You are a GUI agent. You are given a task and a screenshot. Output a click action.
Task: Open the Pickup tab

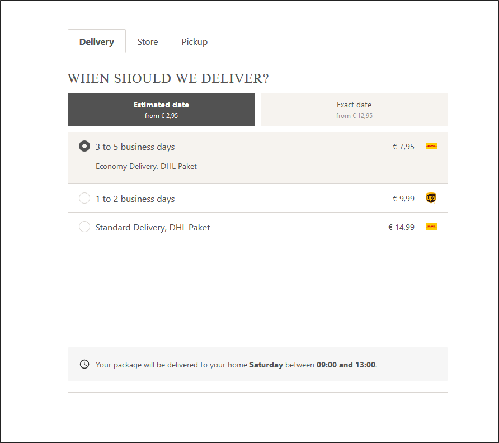(195, 42)
